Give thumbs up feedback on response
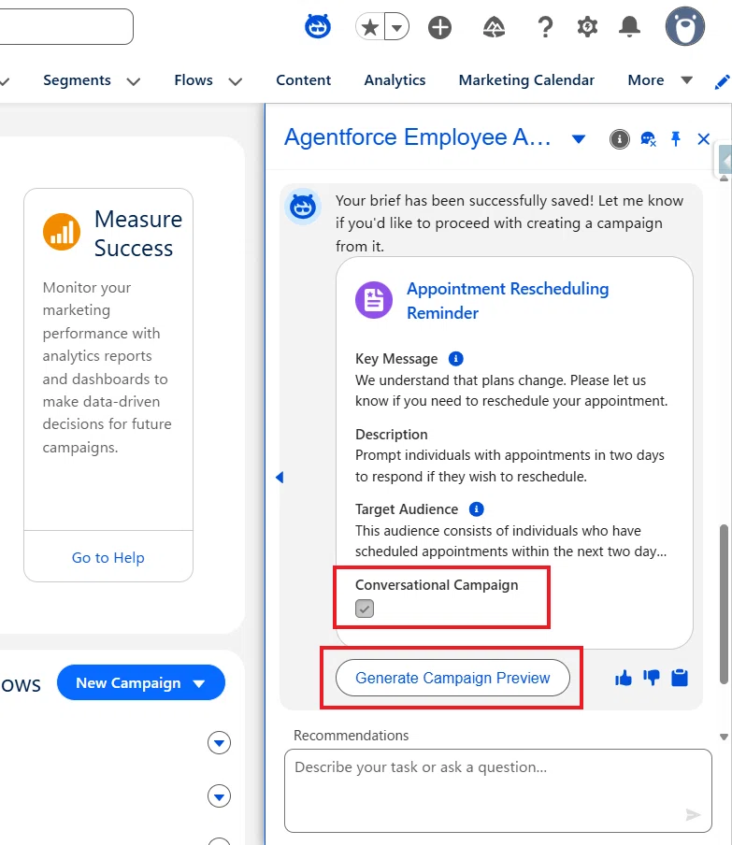 [624, 678]
